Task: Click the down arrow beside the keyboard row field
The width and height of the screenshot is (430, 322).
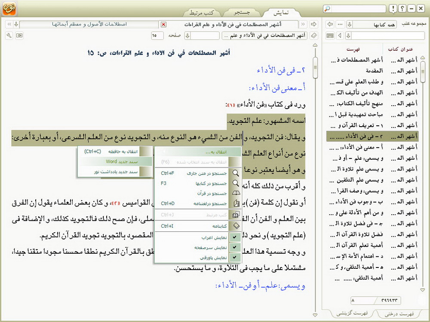Action: coord(348,36)
